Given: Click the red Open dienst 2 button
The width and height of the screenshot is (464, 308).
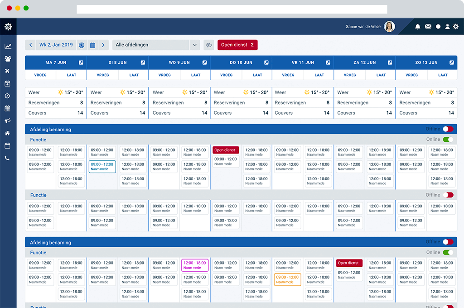Looking at the screenshot, I should 237,45.
